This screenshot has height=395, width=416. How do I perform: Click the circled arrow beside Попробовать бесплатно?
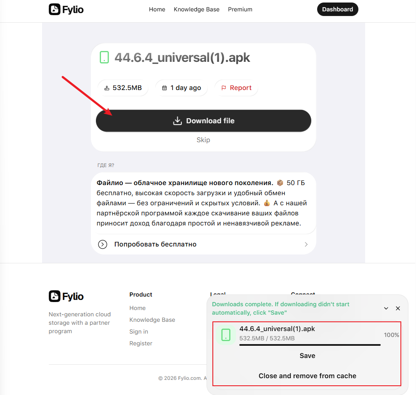[103, 244]
